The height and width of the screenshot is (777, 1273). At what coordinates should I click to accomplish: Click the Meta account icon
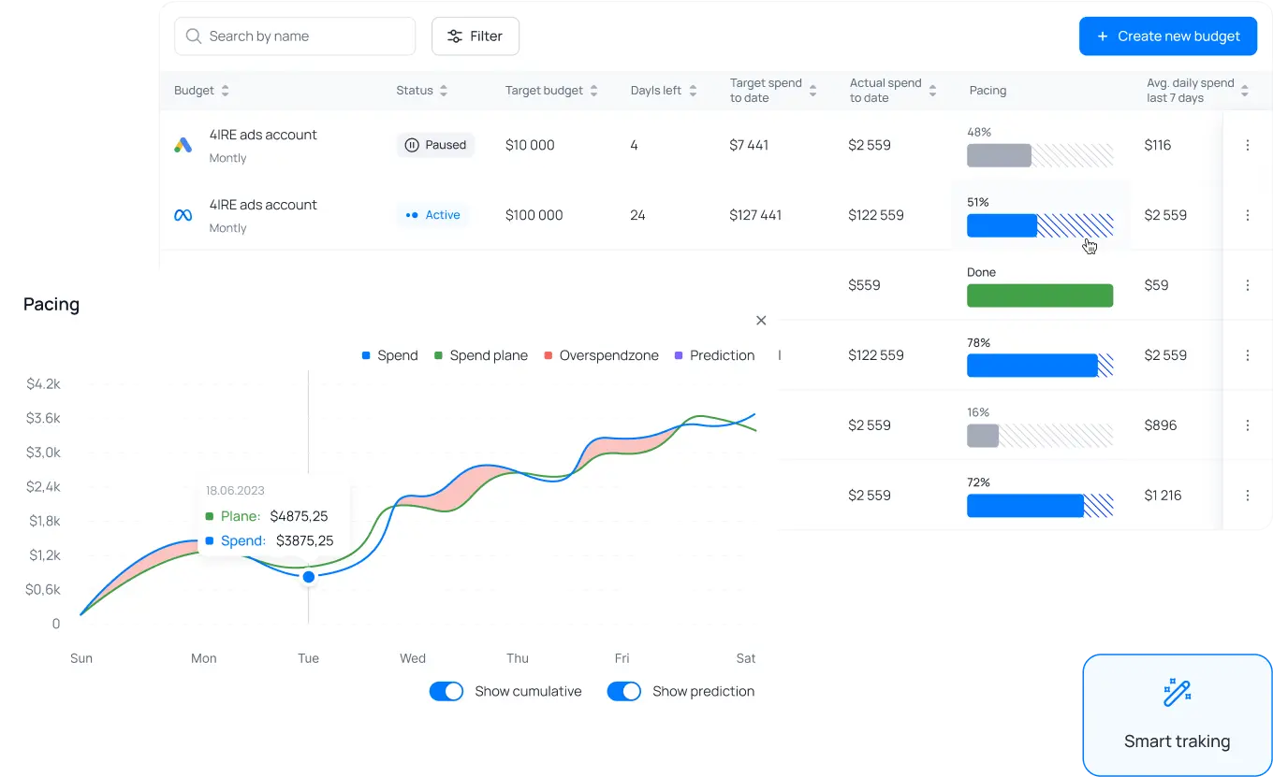(183, 215)
